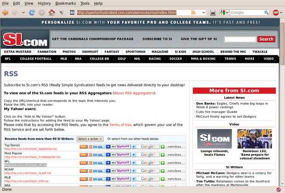This screenshot has height=193, width=285.
Task: Add NCAAF feed to My Yahoo
Action: click(x=118, y=171)
